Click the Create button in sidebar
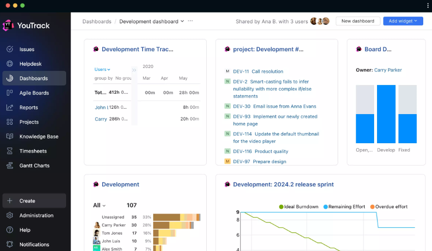This screenshot has height=251, width=432. 34,201
